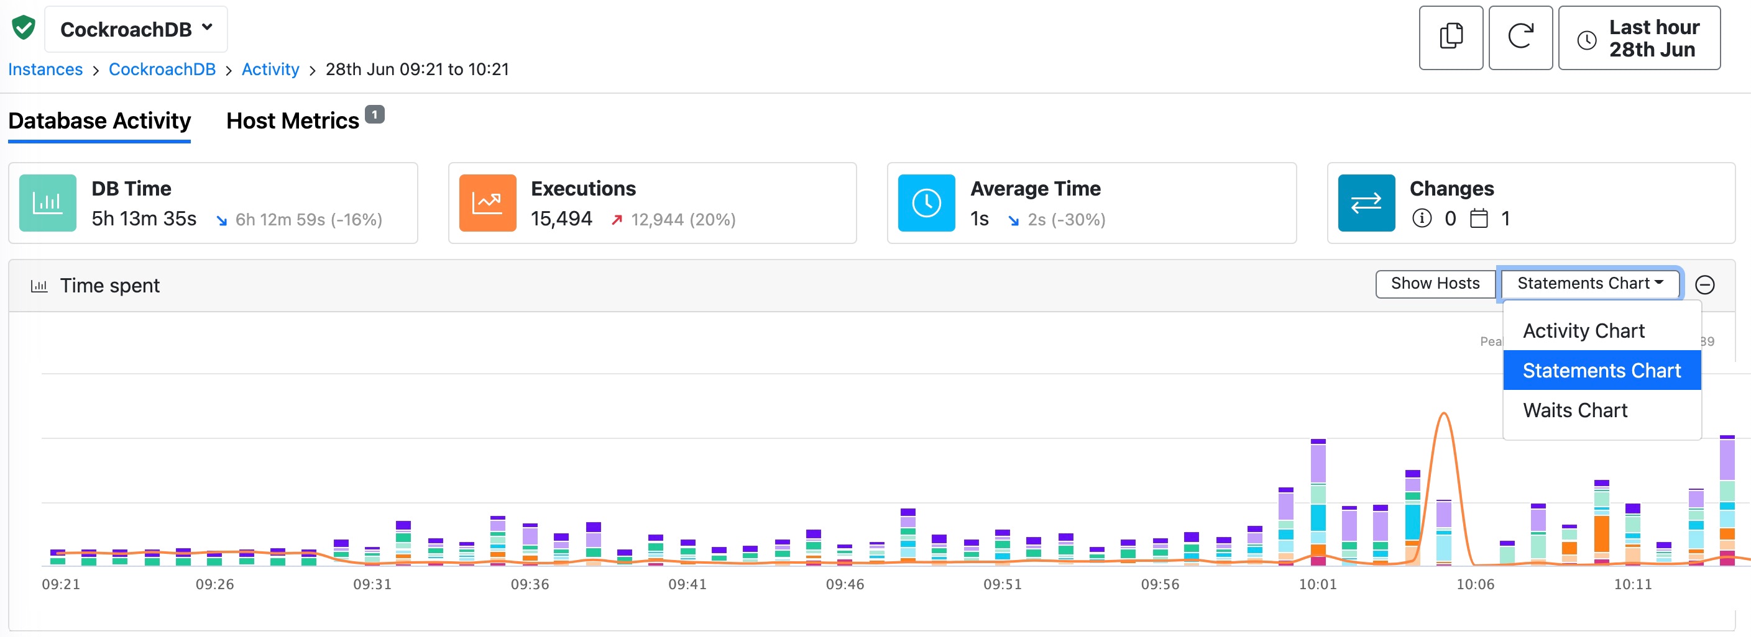Click the refresh icon button

pyautogui.click(x=1520, y=37)
